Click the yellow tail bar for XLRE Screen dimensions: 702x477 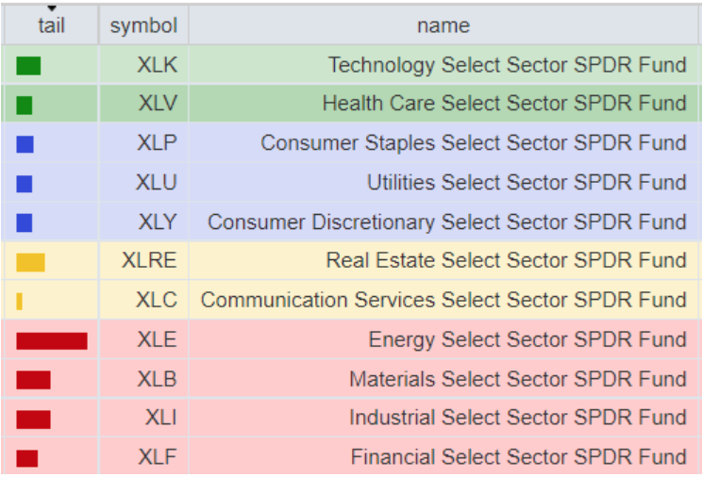(30, 262)
